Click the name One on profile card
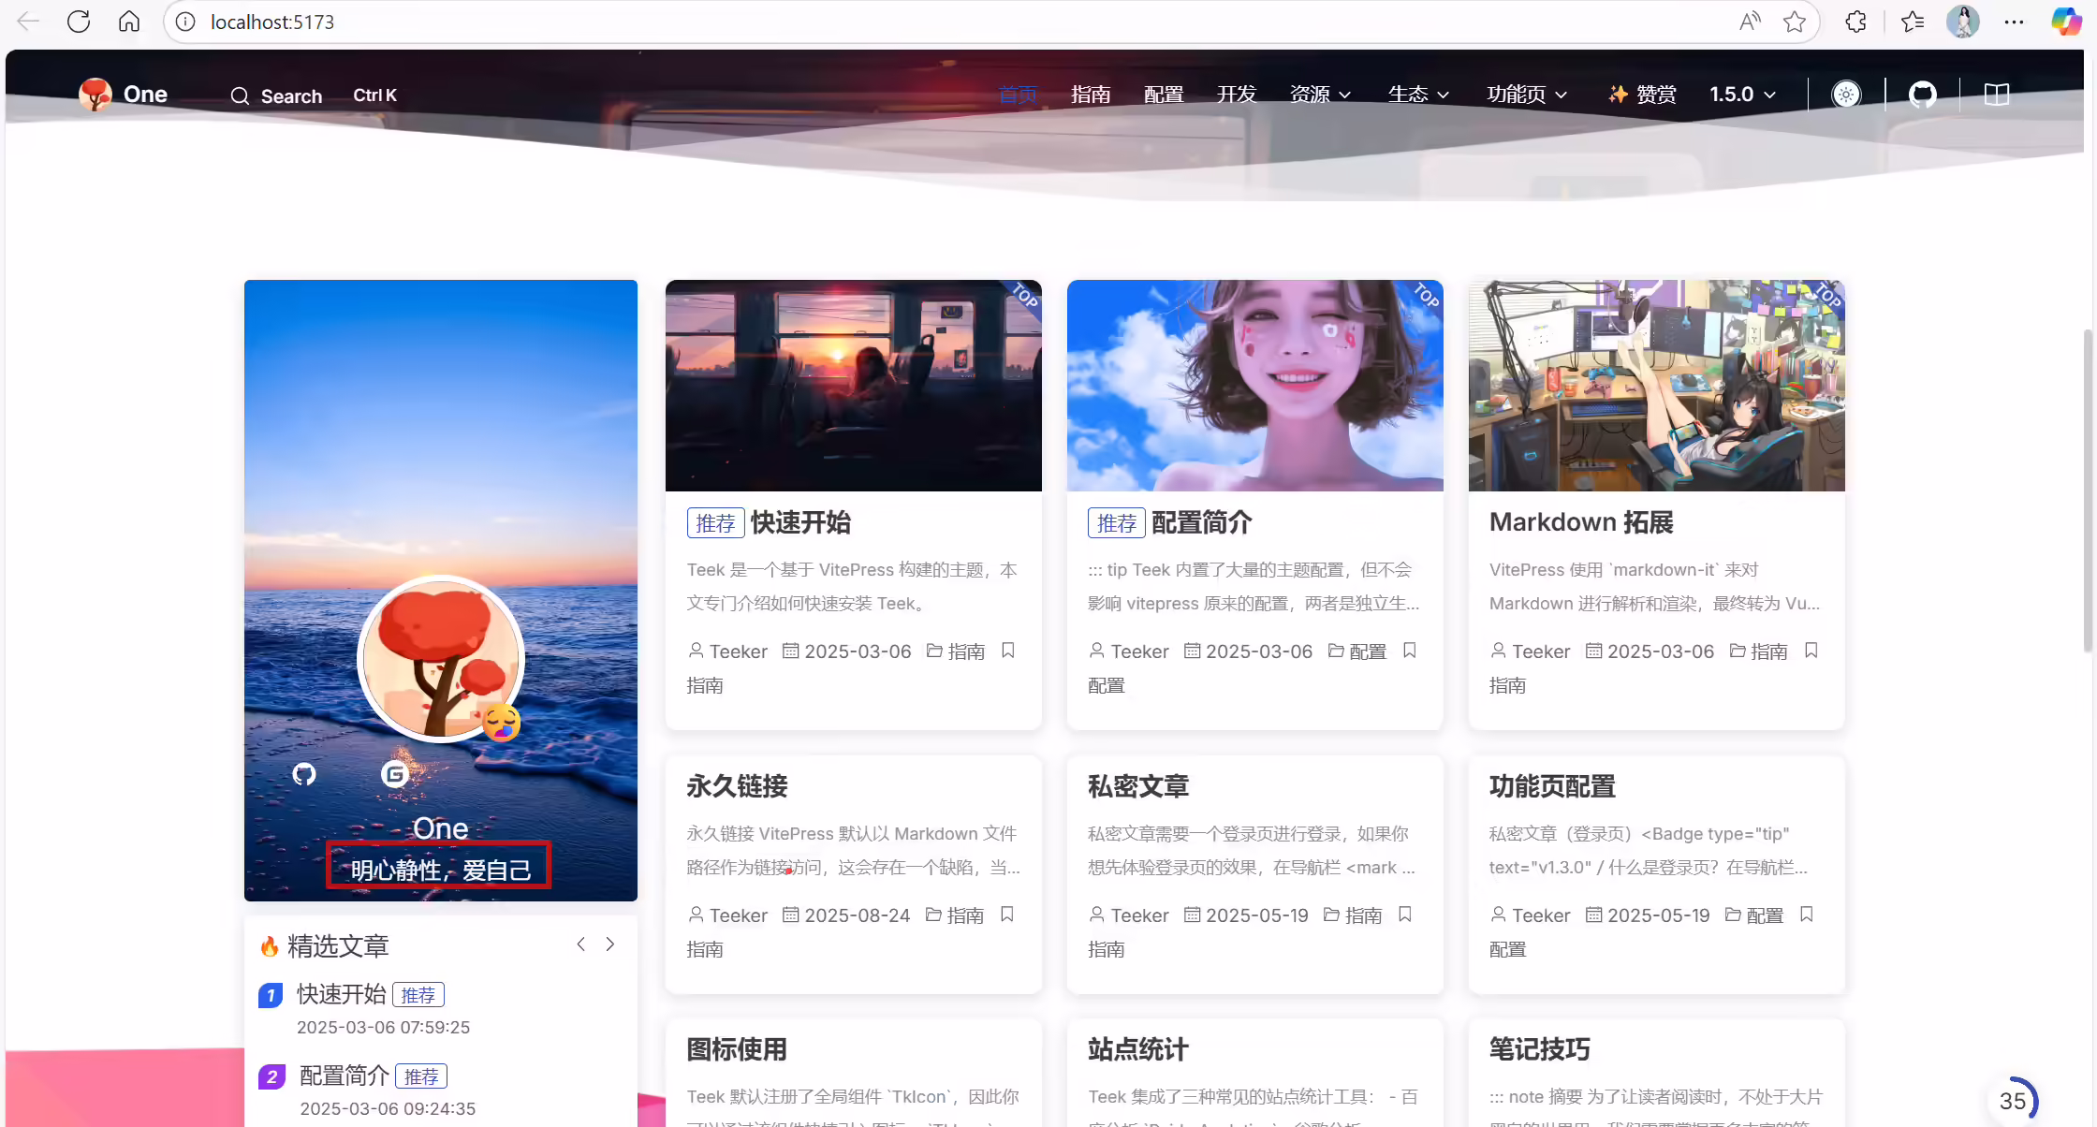 pos(441,828)
